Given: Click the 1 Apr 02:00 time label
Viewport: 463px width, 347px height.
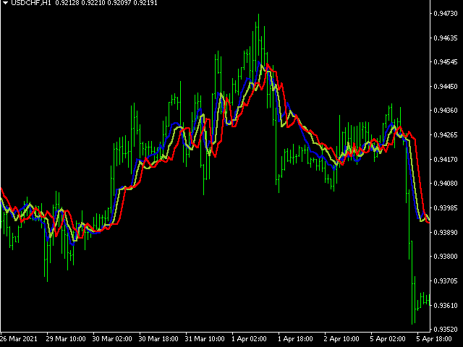Looking at the screenshot, I should (249, 339).
